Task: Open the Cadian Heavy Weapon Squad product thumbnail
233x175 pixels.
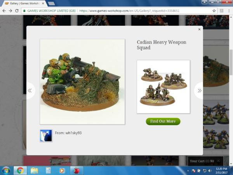Action: pos(163,87)
